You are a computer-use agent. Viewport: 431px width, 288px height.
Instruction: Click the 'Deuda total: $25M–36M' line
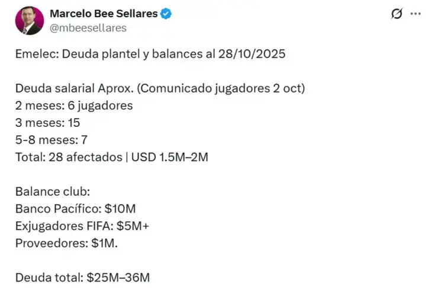click(x=82, y=277)
